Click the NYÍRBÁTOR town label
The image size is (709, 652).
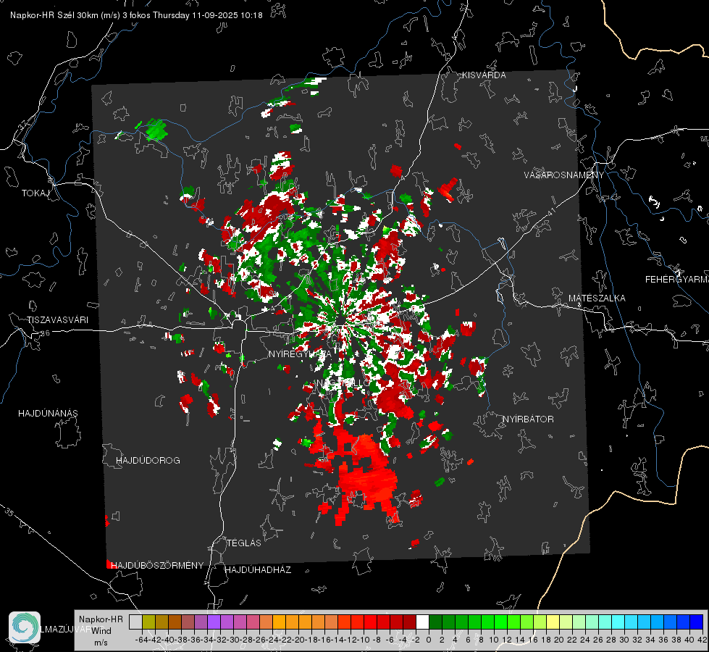pyautogui.click(x=528, y=419)
